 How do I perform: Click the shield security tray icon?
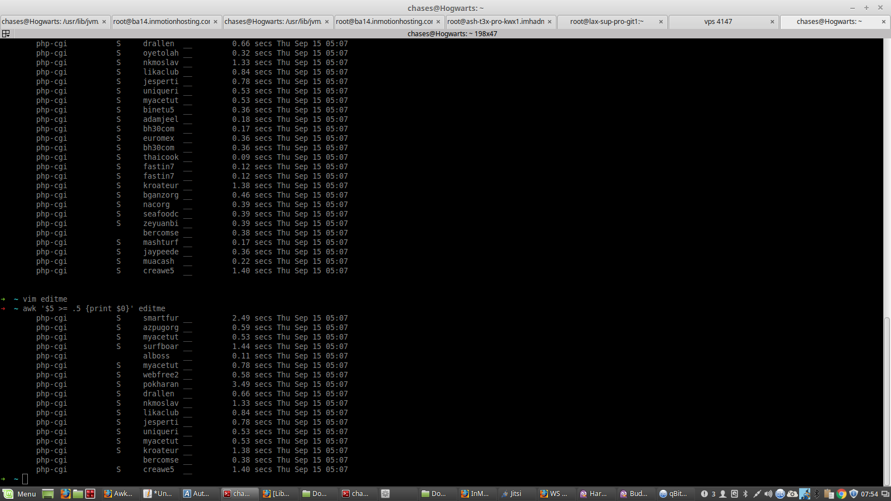[854, 494]
